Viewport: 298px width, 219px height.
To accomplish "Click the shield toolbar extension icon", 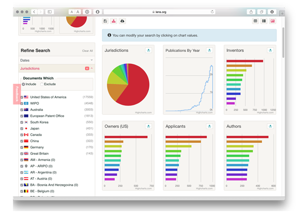I will 98,12.
